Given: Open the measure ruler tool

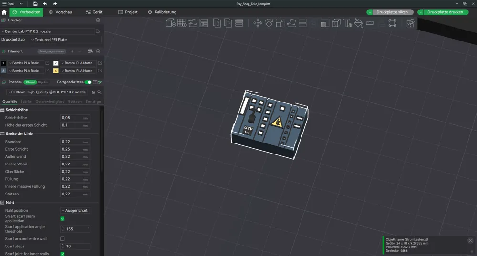Looking at the screenshot, I should coord(370,23).
